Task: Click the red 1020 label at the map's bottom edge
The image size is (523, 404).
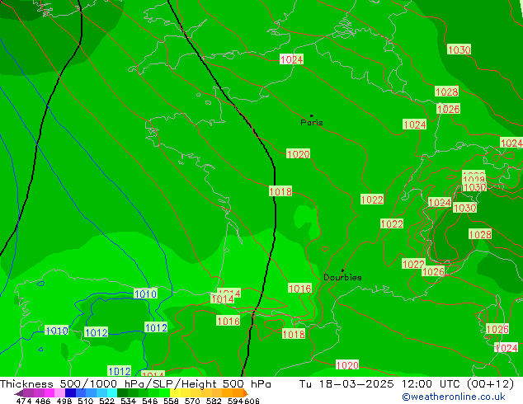Action: [x=347, y=365]
